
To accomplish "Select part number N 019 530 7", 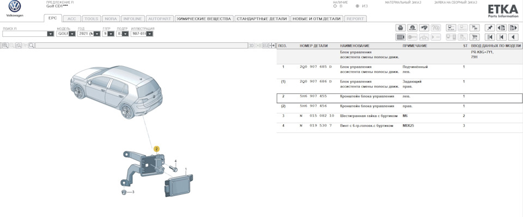I will tap(315, 126).
